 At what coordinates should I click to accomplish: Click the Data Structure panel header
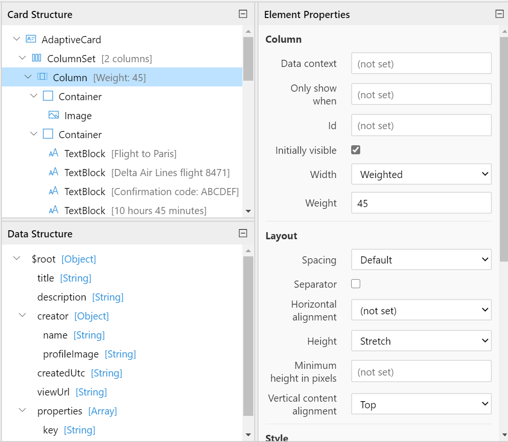[x=128, y=233]
